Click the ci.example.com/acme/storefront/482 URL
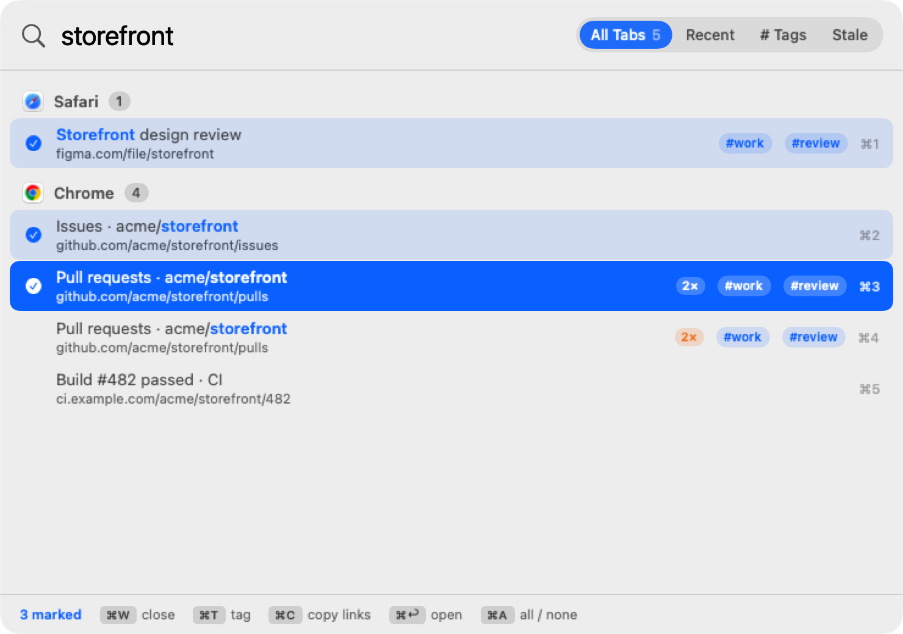 tap(173, 399)
